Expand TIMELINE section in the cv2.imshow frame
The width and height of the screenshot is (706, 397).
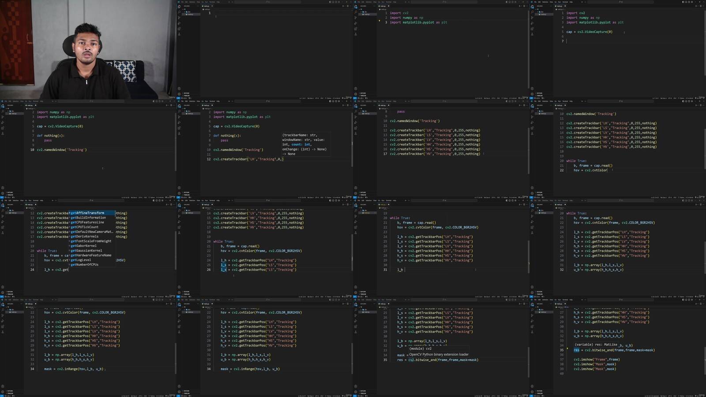point(539,393)
